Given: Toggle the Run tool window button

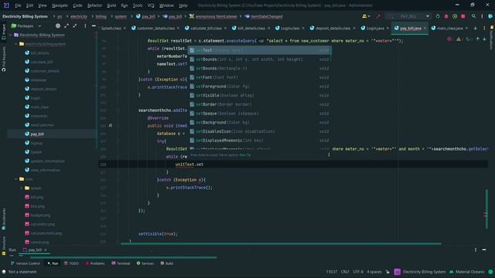Looking at the screenshot, I should click(x=53, y=263).
